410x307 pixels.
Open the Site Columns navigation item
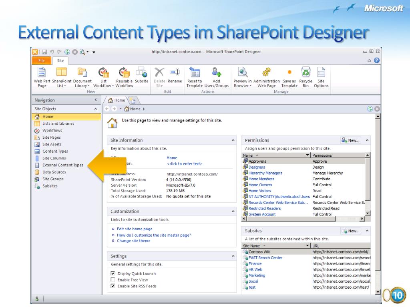tap(54, 158)
